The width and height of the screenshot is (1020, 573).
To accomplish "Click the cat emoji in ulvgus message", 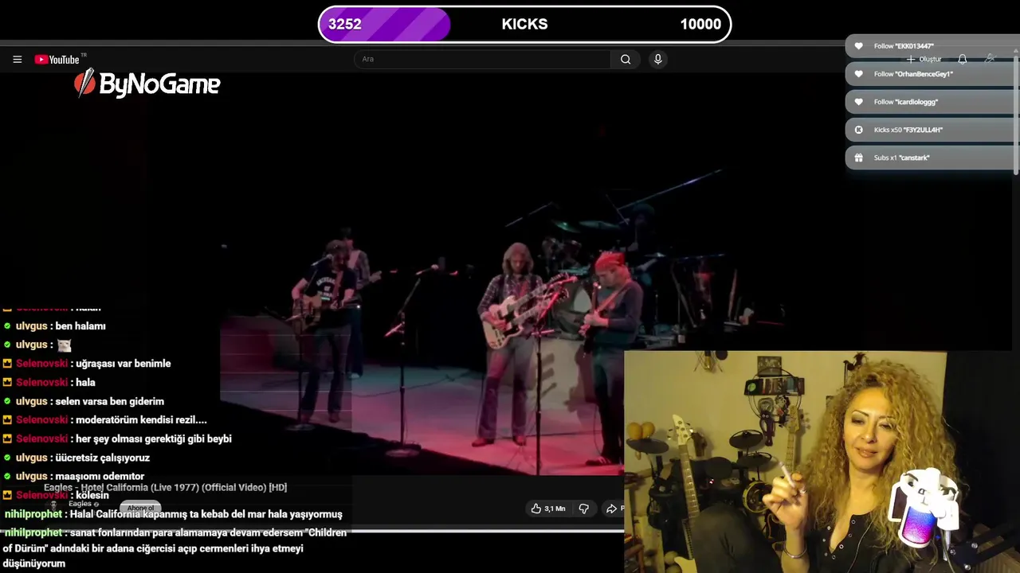I will tap(64, 345).
